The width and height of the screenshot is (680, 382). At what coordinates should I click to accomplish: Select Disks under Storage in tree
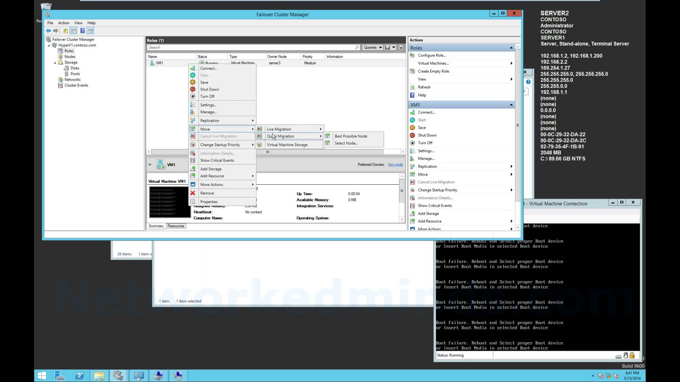[x=75, y=68]
